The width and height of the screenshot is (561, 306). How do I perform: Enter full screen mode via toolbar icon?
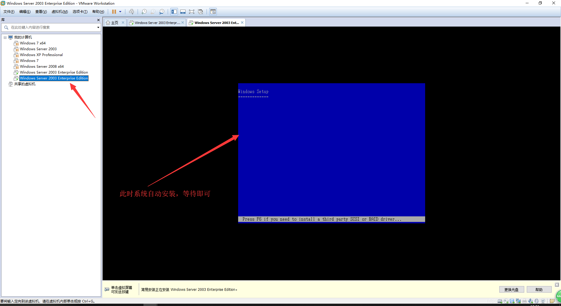pyautogui.click(x=192, y=12)
